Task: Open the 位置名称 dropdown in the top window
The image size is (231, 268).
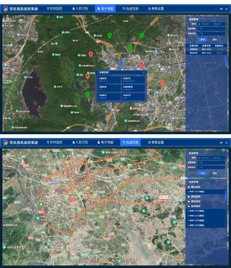Action: point(211,29)
